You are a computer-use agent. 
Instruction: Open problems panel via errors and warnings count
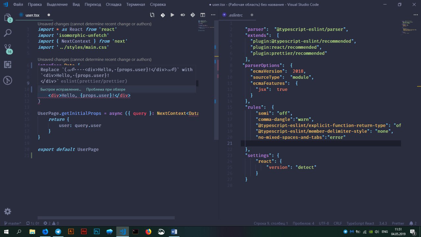(x=51, y=223)
